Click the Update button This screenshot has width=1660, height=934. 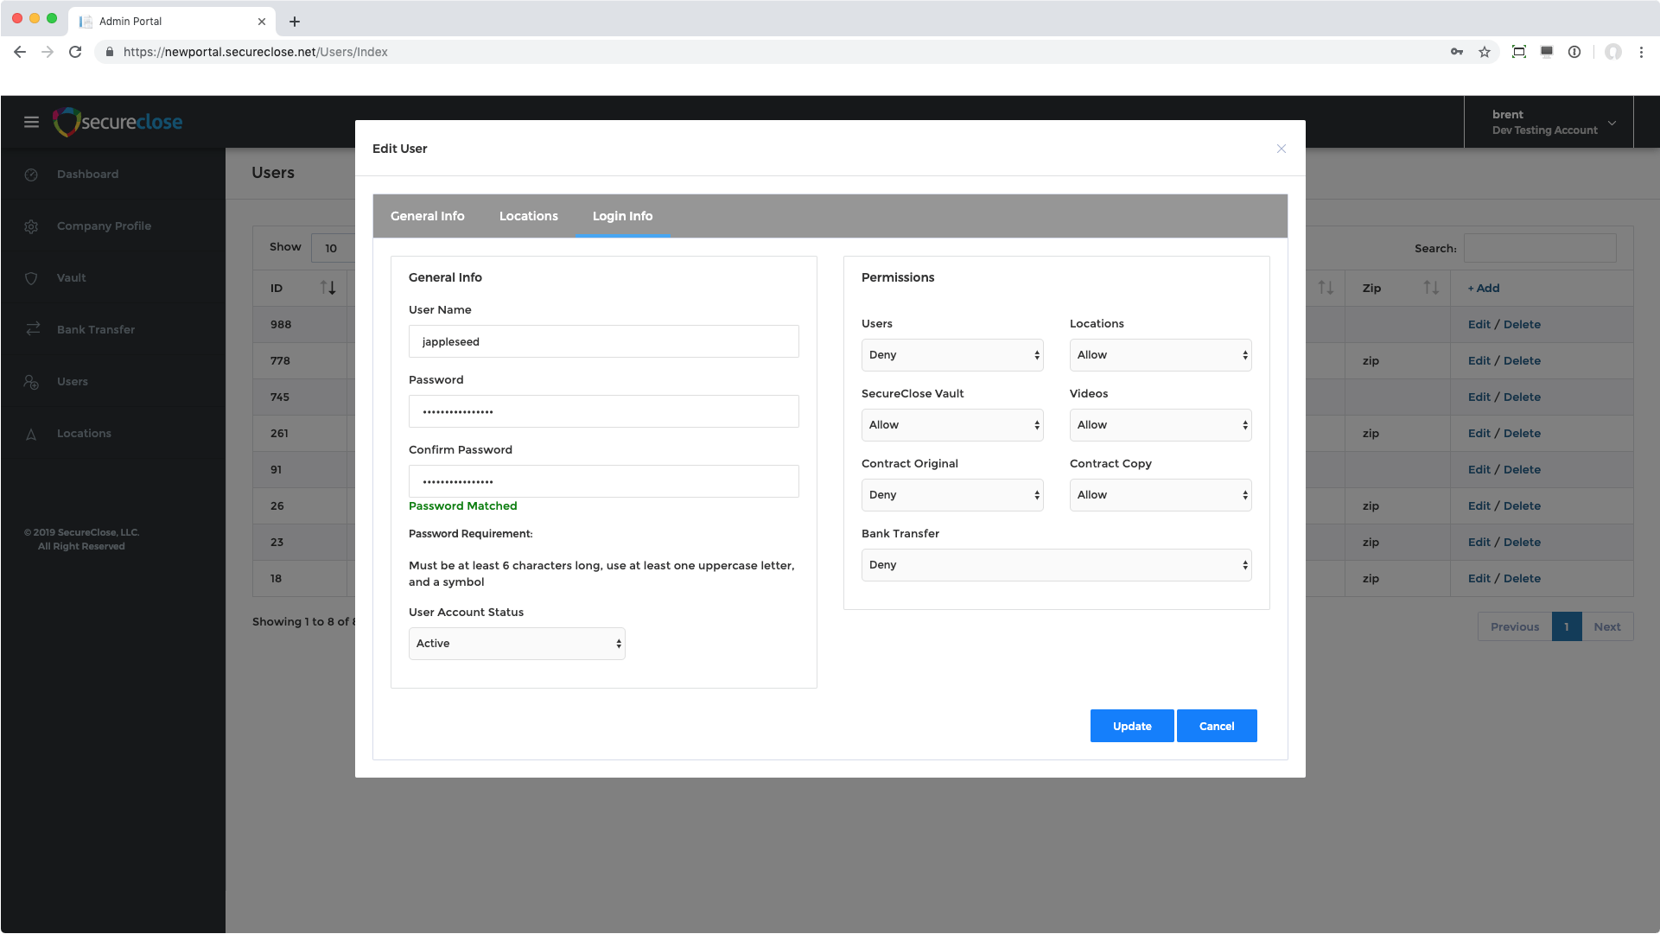pos(1131,726)
